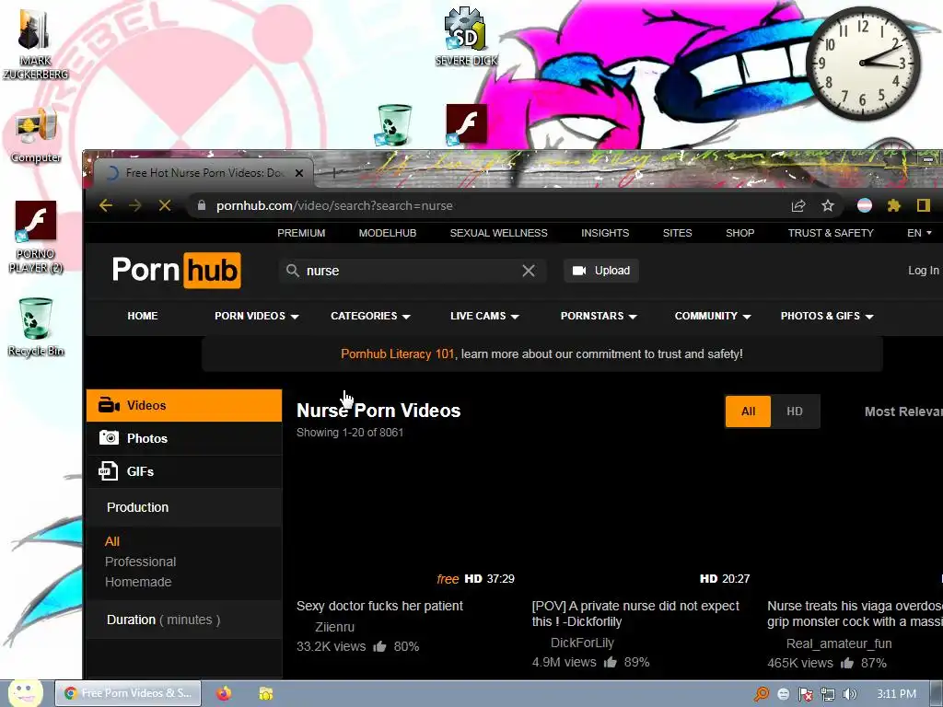Select the Flash shortcut labeled PLAYER (2)

click(36, 238)
